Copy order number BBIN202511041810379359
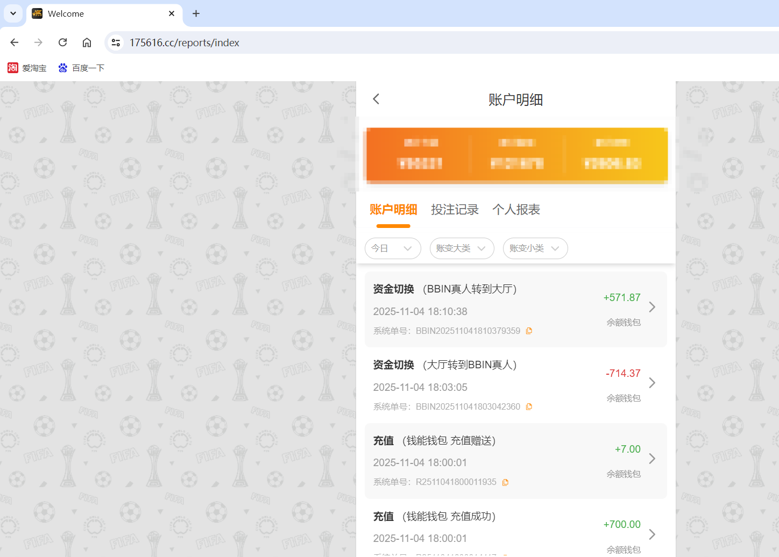The height and width of the screenshot is (557, 779). [529, 331]
